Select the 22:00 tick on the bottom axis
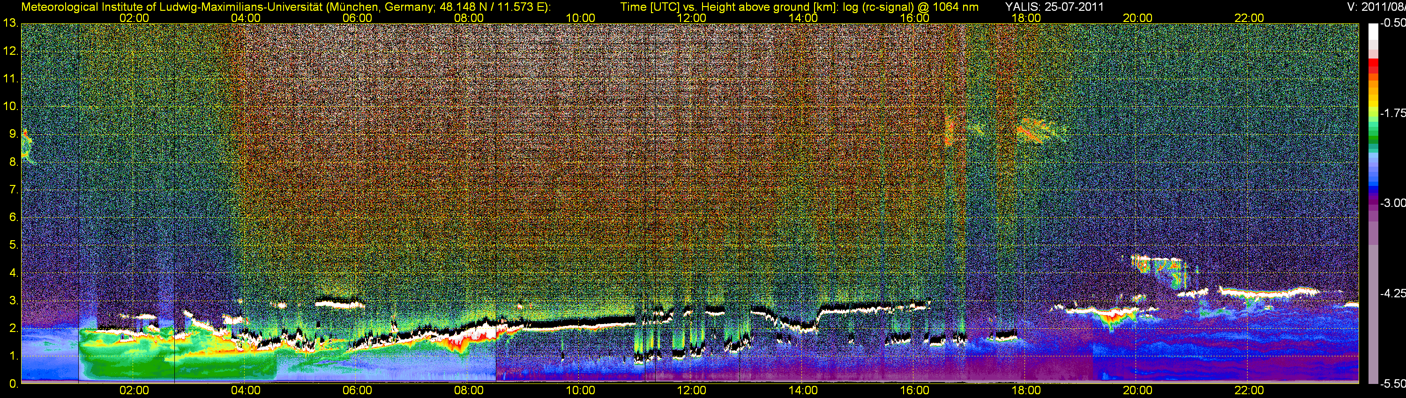 (x=1249, y=391)
